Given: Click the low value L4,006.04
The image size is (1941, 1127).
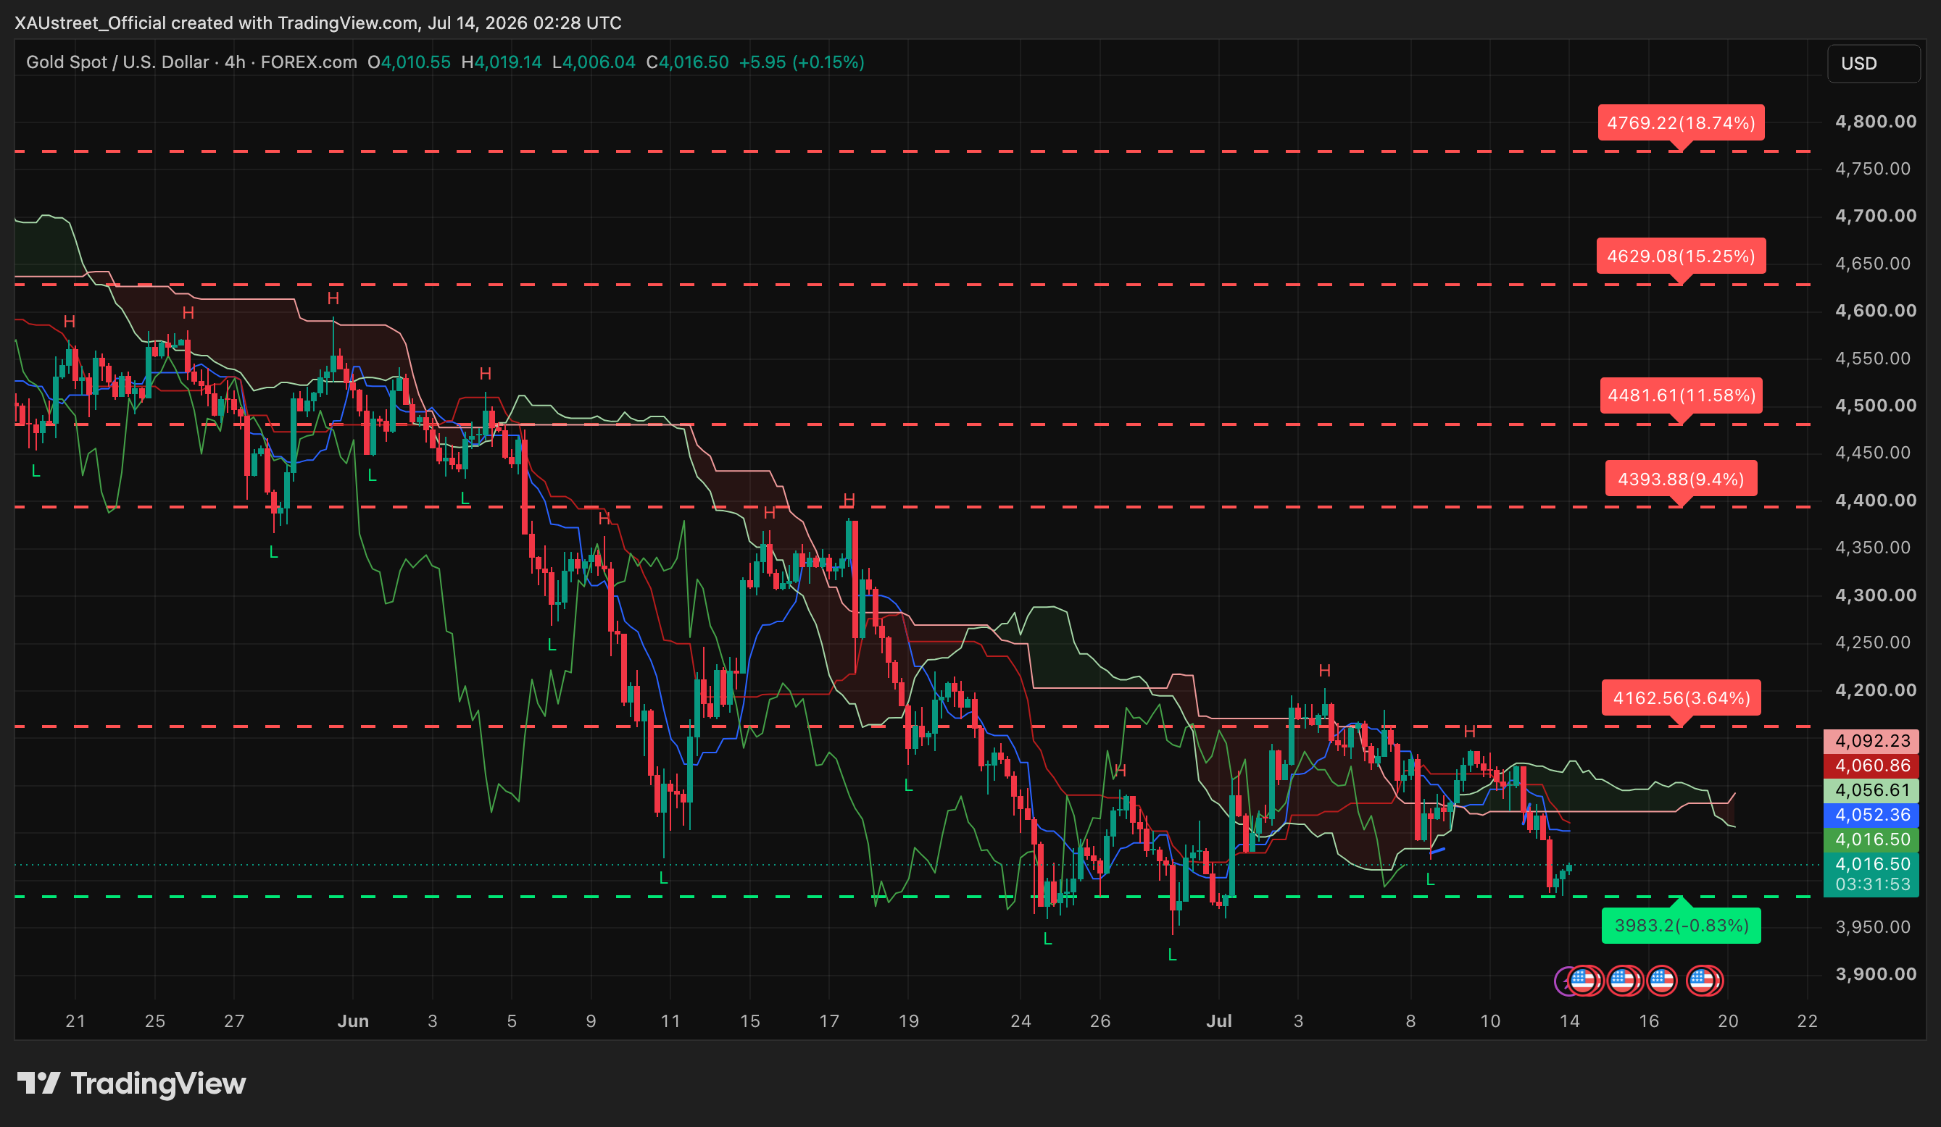Looking at the screenshot, I should (594, 62).
